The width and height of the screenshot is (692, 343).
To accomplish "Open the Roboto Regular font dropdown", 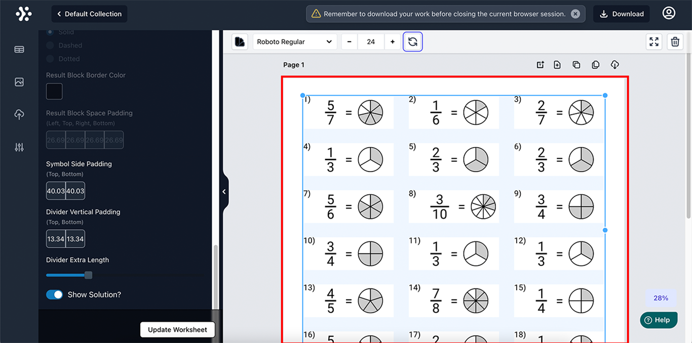I will [295, 42].
